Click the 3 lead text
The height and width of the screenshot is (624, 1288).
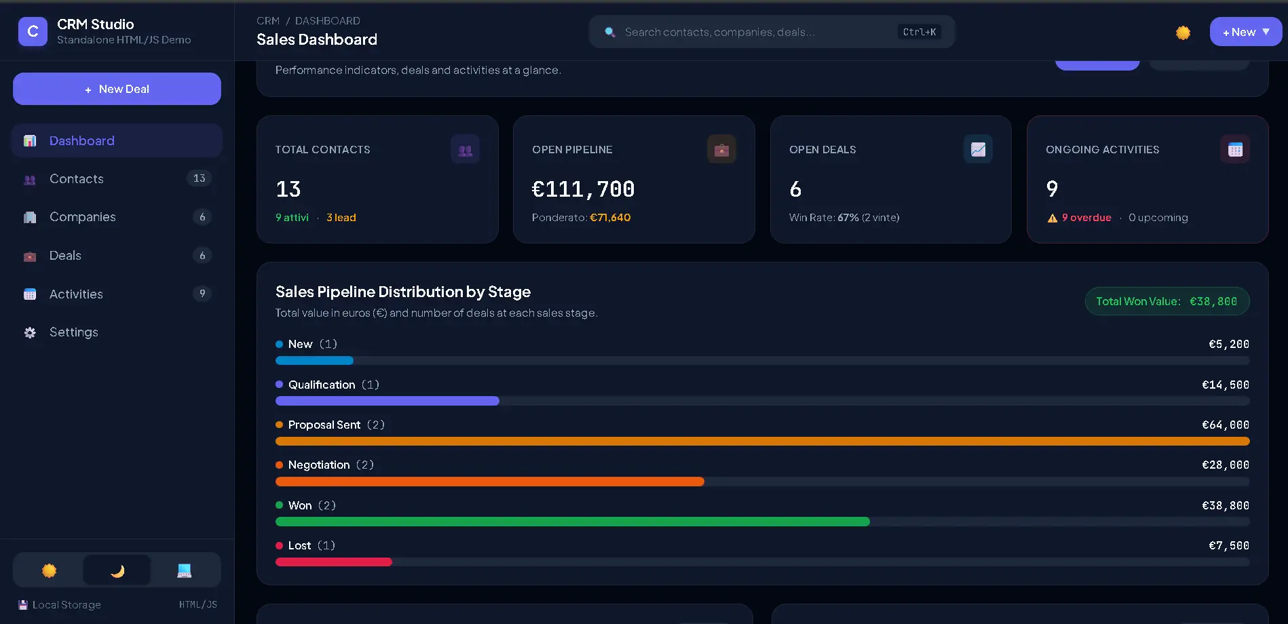[x=341, y=218]
